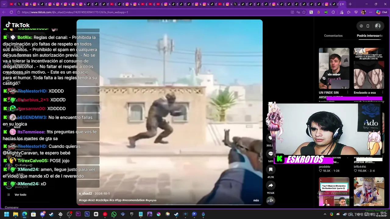Open the browser profile avatar
This screenshot has width=390, height=219.
(363, 12)
